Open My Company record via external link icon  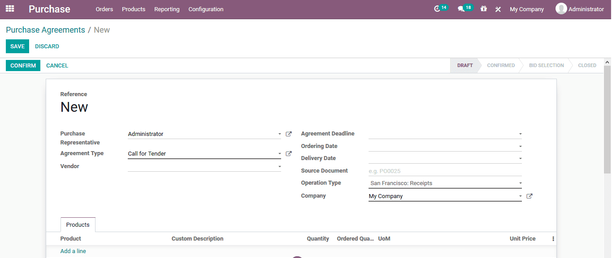(529, 195)
